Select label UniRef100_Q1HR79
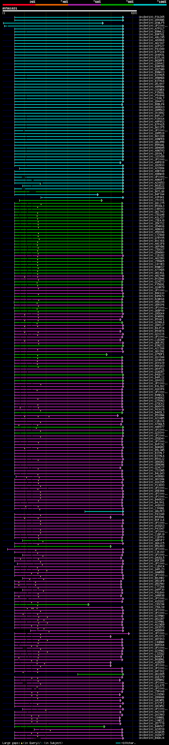 tap(152, 287)
